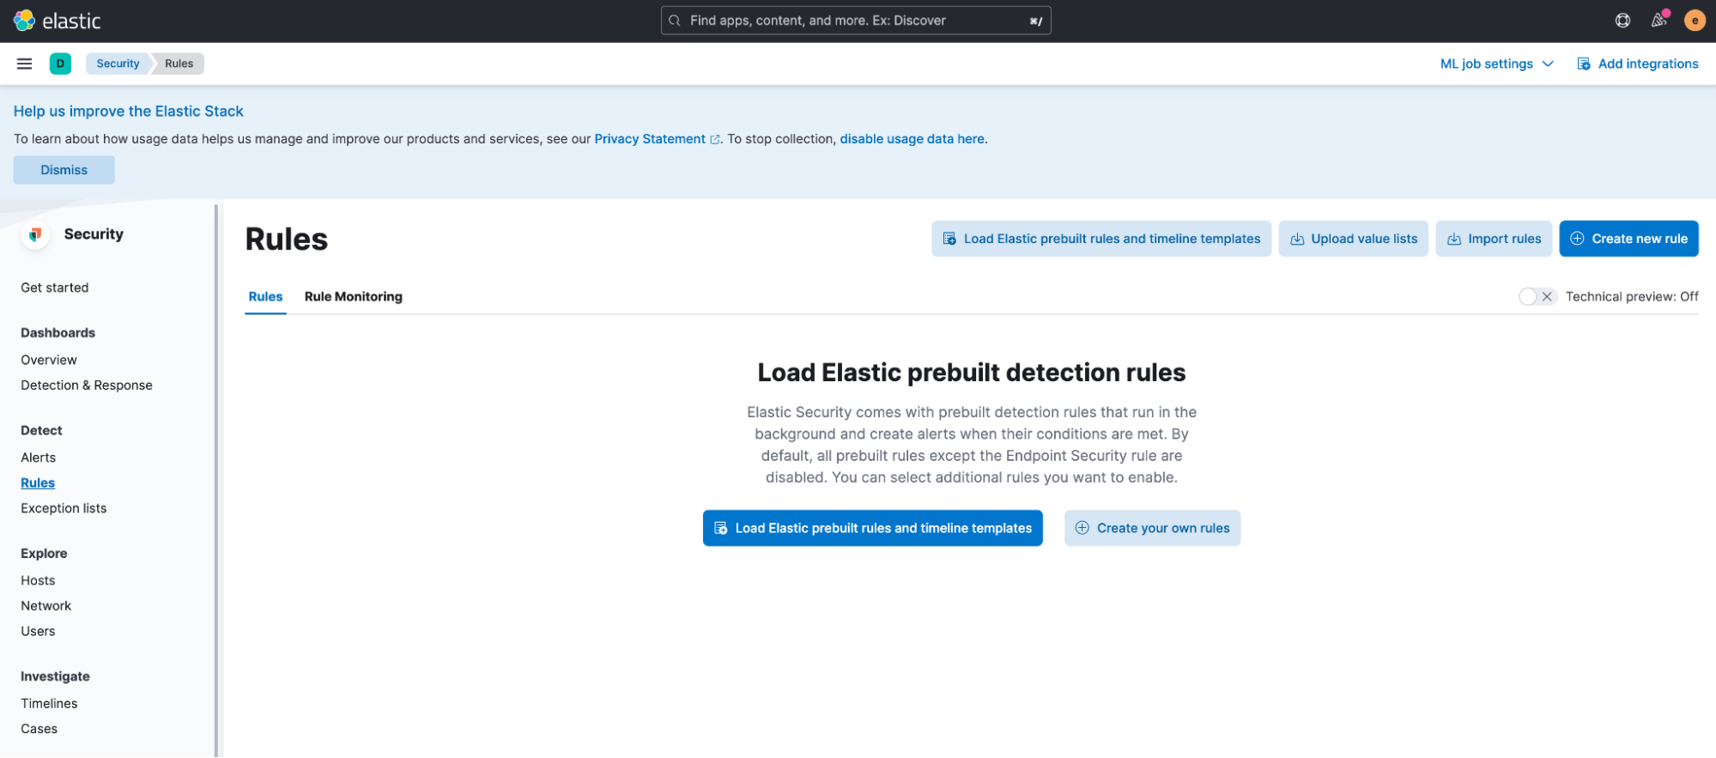
Task: Click the Add integrations icon link
Action: coord(1637,64)
